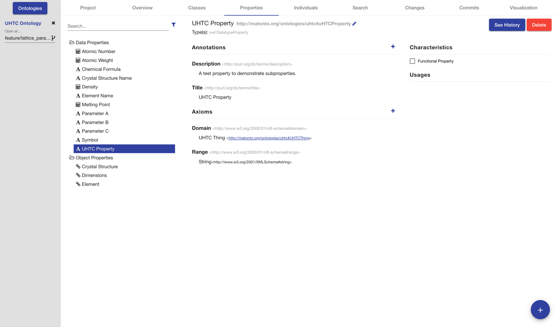Open the Ontologies button in sidebar

click(x=30, y=8)
